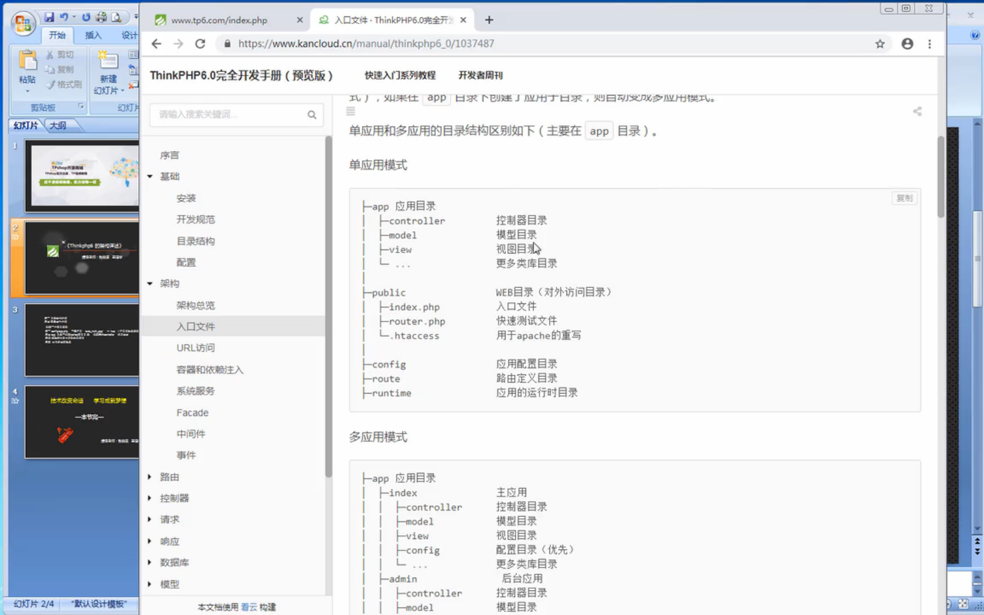The height and width of the screenshot is (615, 984).
Task: Click the sidebar vertical scrollbar
Action: tap(328, 306)
